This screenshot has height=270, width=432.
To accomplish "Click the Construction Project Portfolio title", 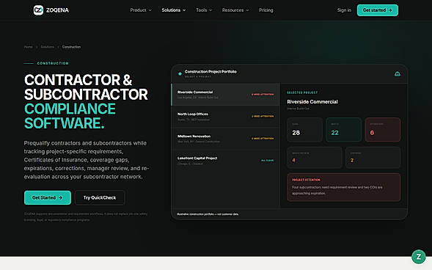I will tap(210, 72).
